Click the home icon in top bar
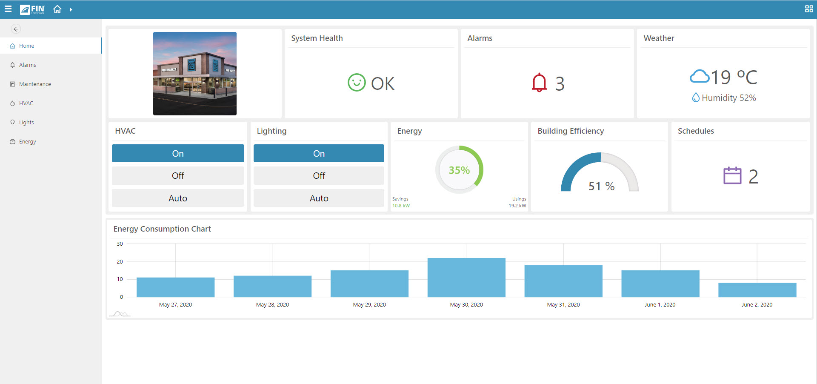Screen dimensions: 817x384 tap(57, 9)
